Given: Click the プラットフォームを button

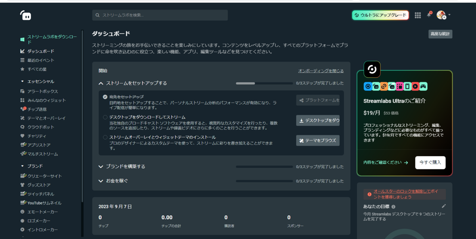Looking at the screenshot, I should coord(318,100).
